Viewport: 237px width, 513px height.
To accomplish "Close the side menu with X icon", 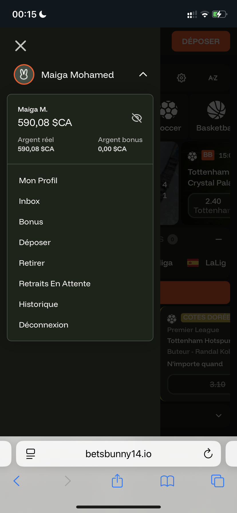I will tap(21, 46).
